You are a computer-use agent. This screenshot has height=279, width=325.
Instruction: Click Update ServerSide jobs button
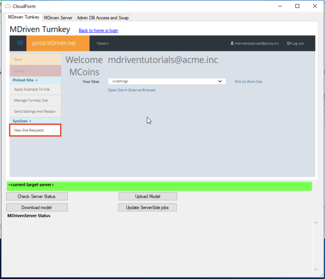pyautogui.click(x=147, y=208)
